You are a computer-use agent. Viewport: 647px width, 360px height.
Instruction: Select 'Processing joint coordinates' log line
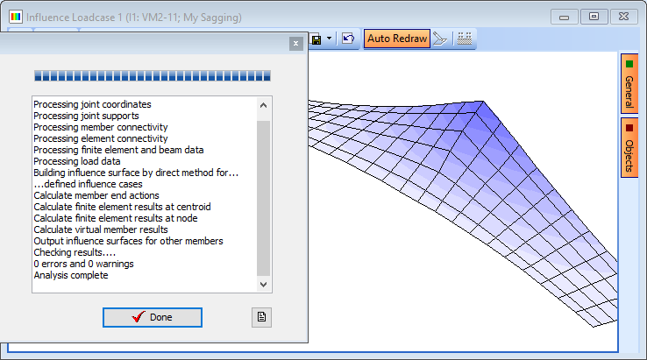[92, 104]
